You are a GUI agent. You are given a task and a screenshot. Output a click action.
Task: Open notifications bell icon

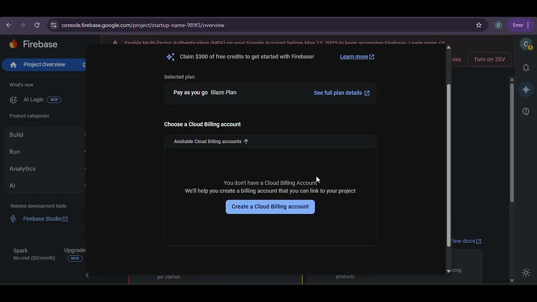pyautogui.click(x=526, y=68)
